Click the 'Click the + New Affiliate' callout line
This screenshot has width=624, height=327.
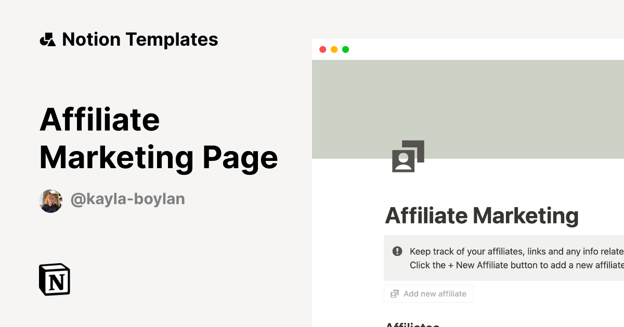pyautogui.click(x=515, y=265)
